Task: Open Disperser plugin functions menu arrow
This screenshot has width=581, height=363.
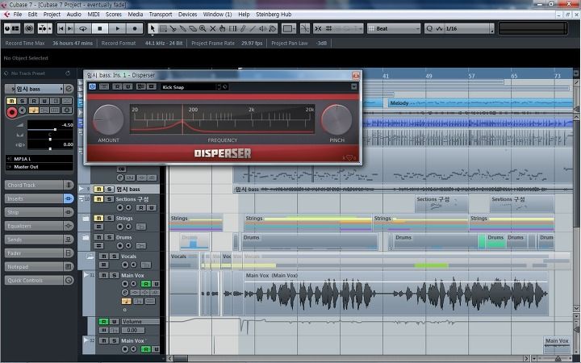Action: (354, 86)
